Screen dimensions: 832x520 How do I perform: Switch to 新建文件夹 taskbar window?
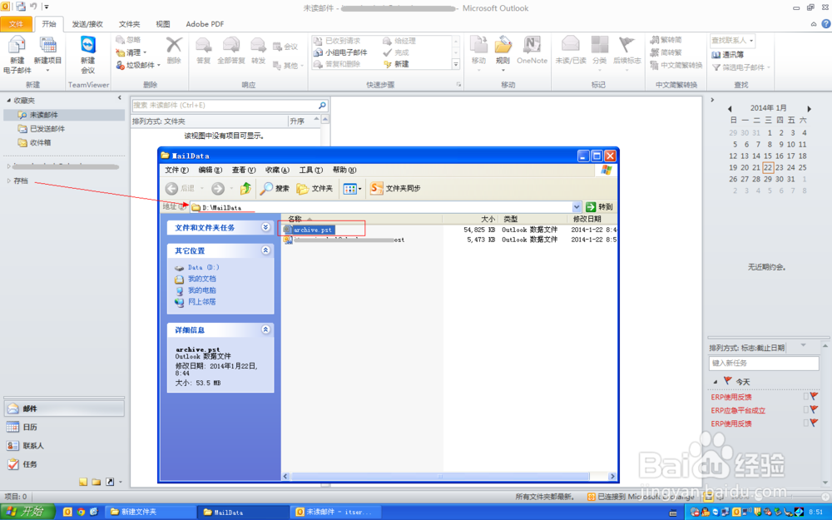(x=150, y=512)
